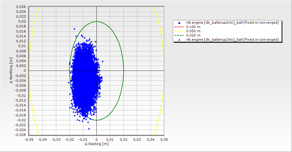292x152 pixels.
Task: Click the -0,05 tick on Easting axis
Action: pos(29,140)
